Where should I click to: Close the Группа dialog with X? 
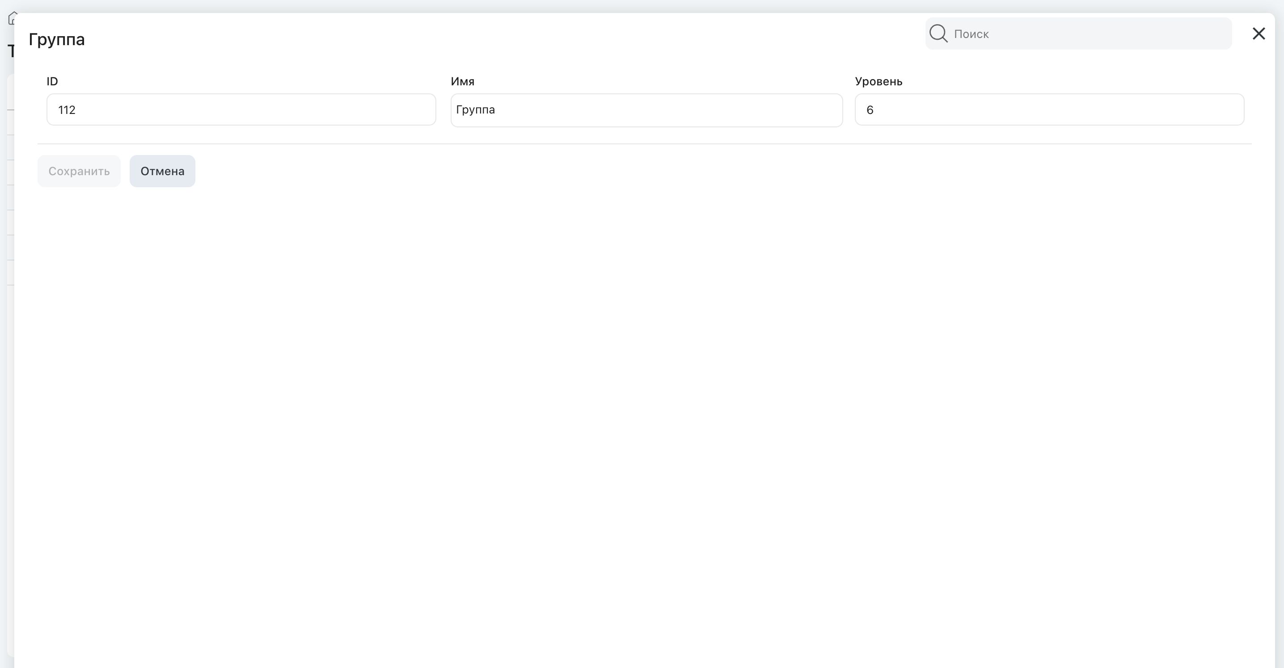(x=1259, y=34)
